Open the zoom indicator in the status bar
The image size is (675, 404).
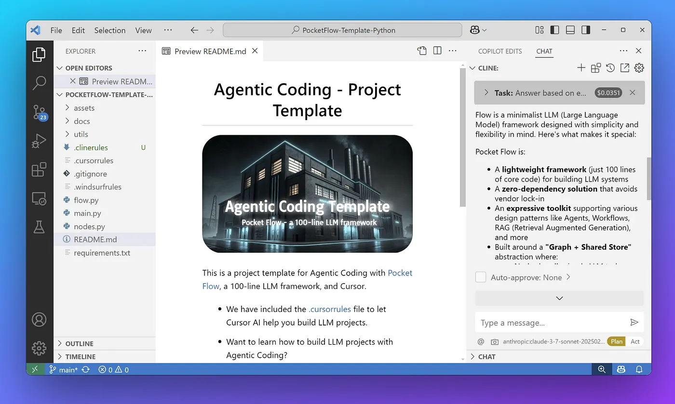pyautogui.click(x=602, y=369)
